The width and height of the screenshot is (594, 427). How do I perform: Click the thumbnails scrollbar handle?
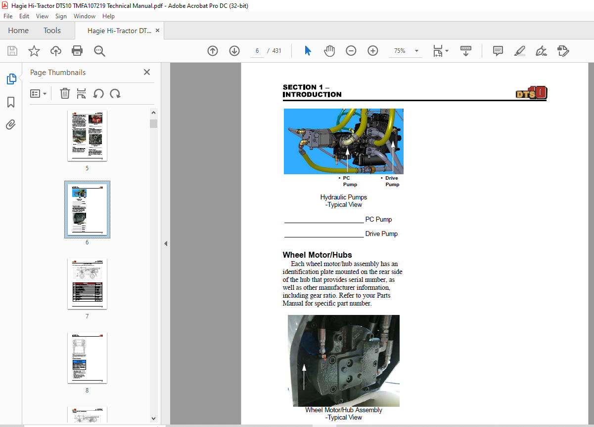[153, 123]
